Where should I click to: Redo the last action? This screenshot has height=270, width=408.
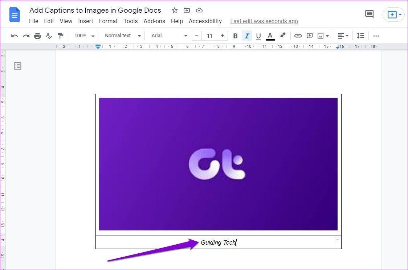(26, 36)
